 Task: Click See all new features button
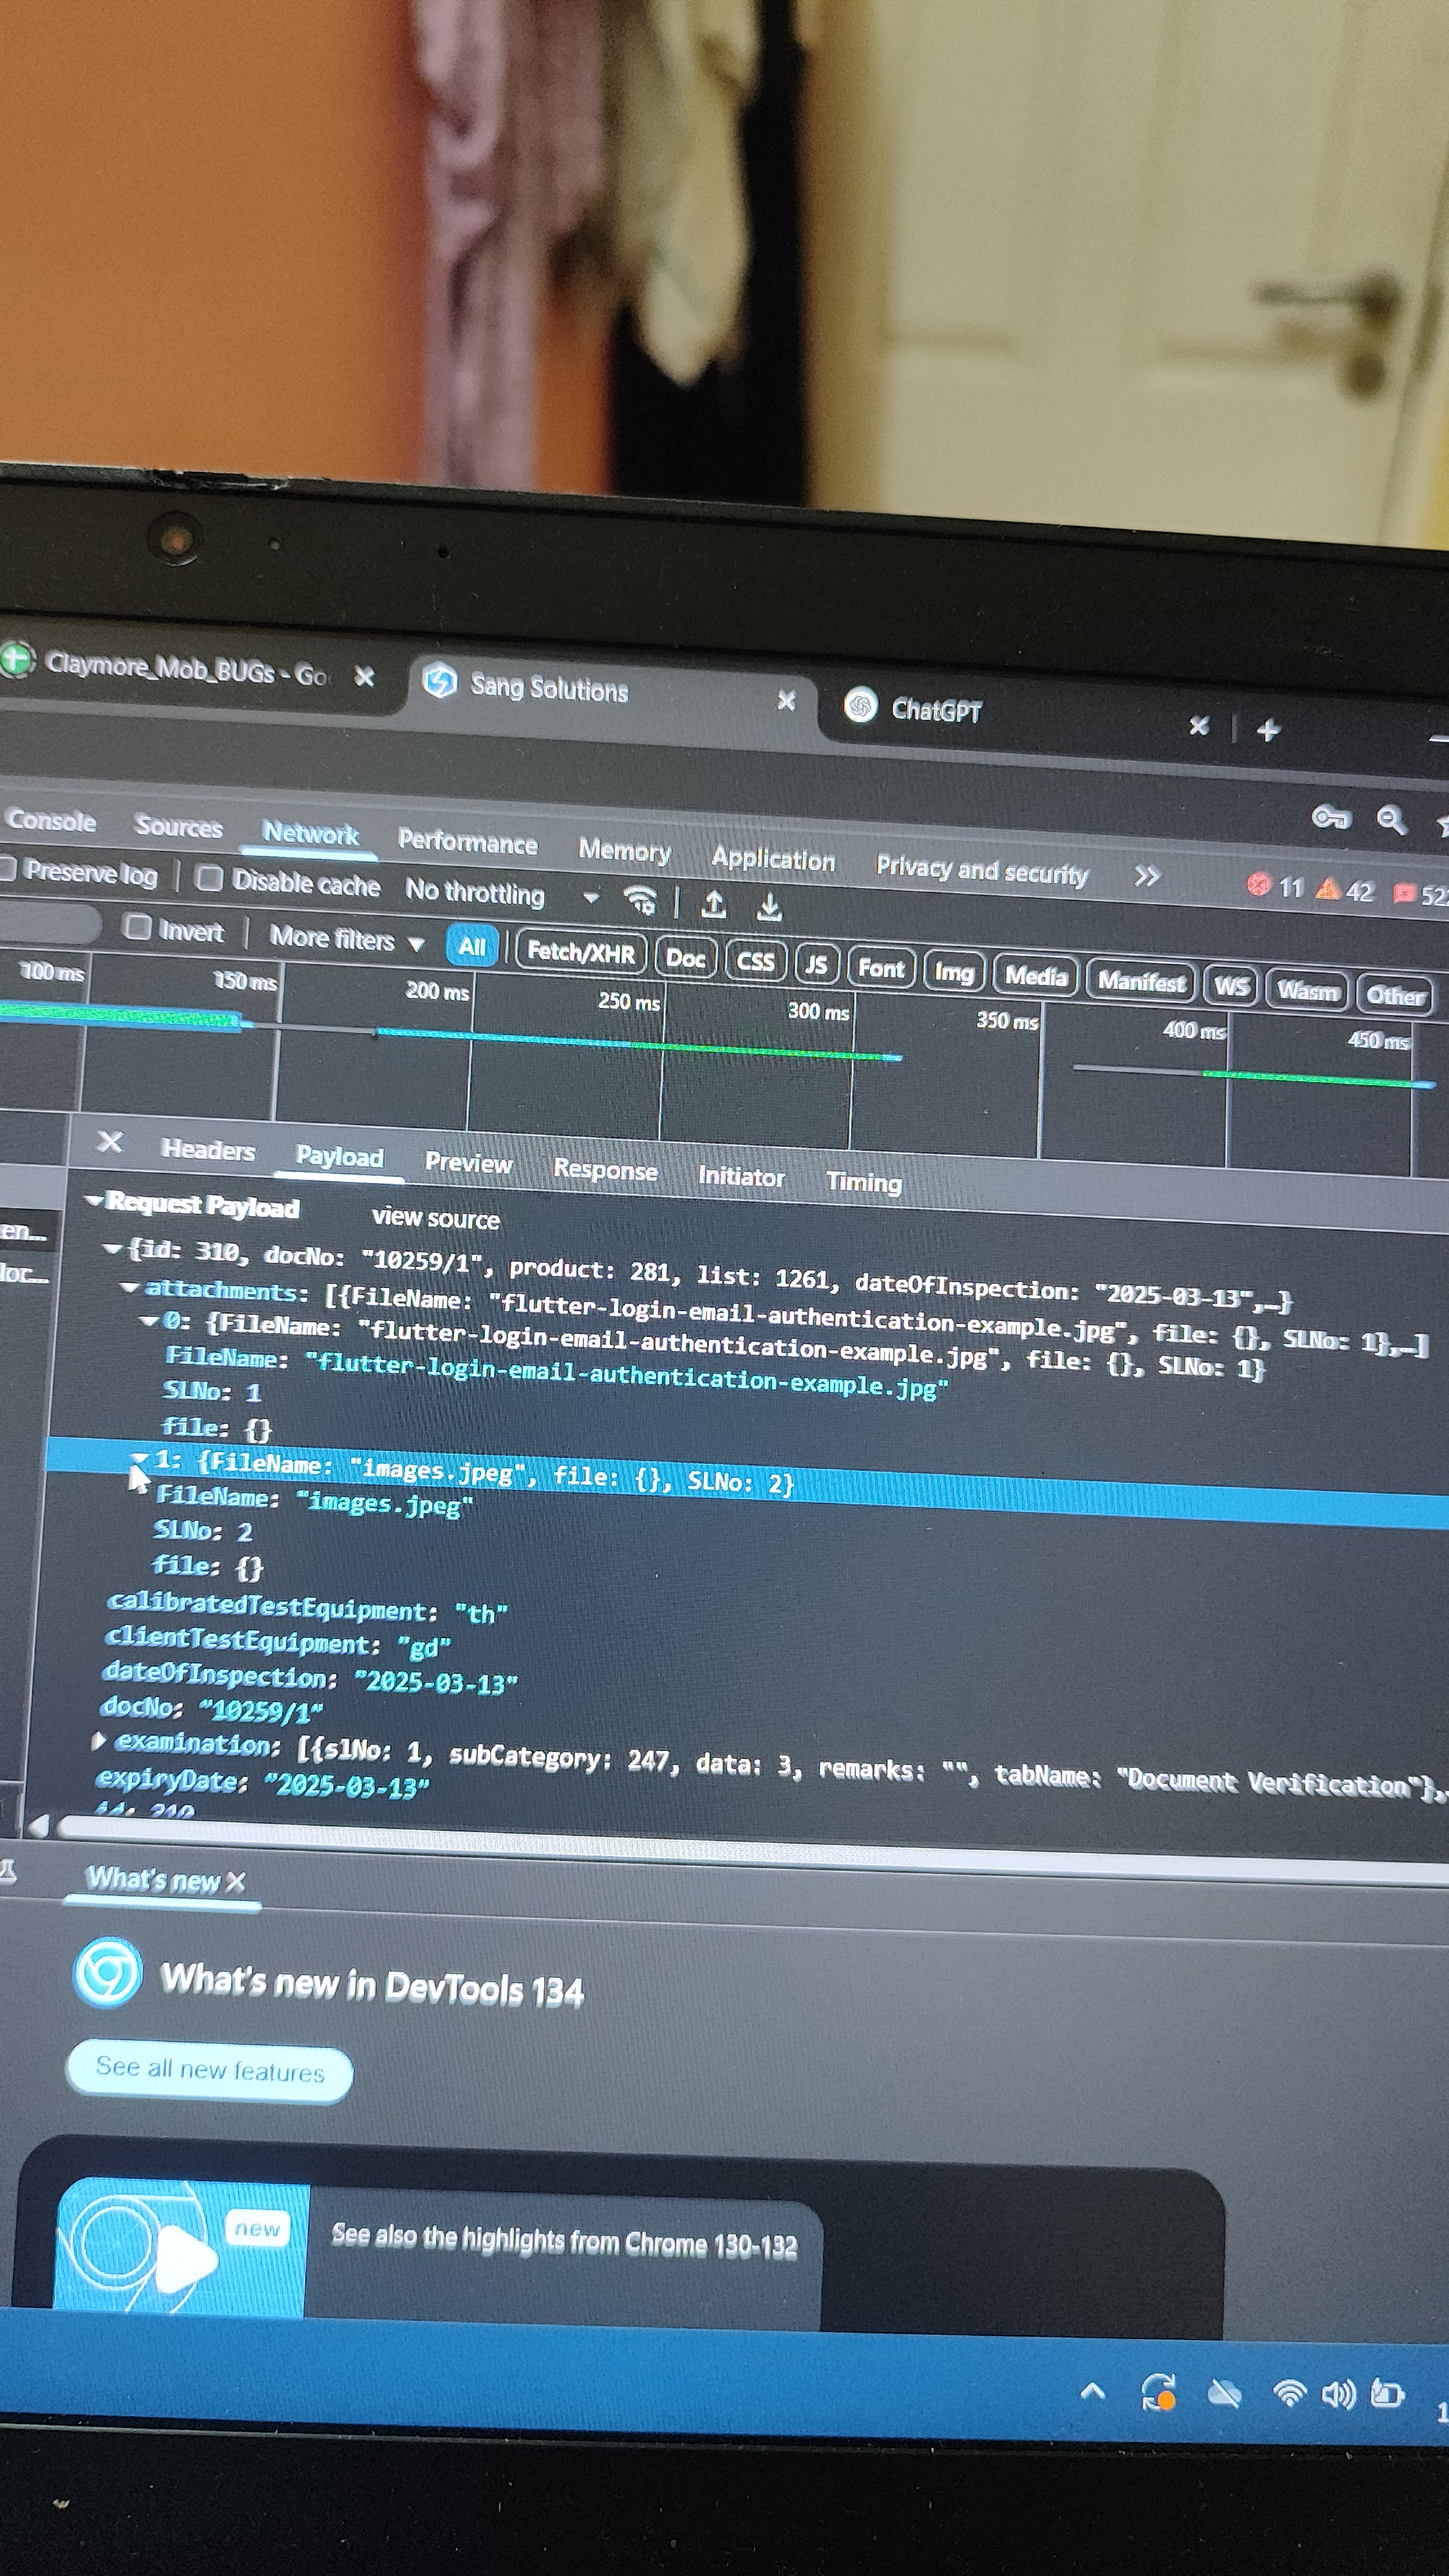[209, 2071]
